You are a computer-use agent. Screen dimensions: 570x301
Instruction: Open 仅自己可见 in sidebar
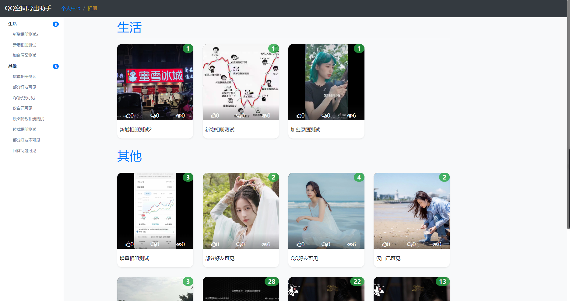tap(23, 108)
